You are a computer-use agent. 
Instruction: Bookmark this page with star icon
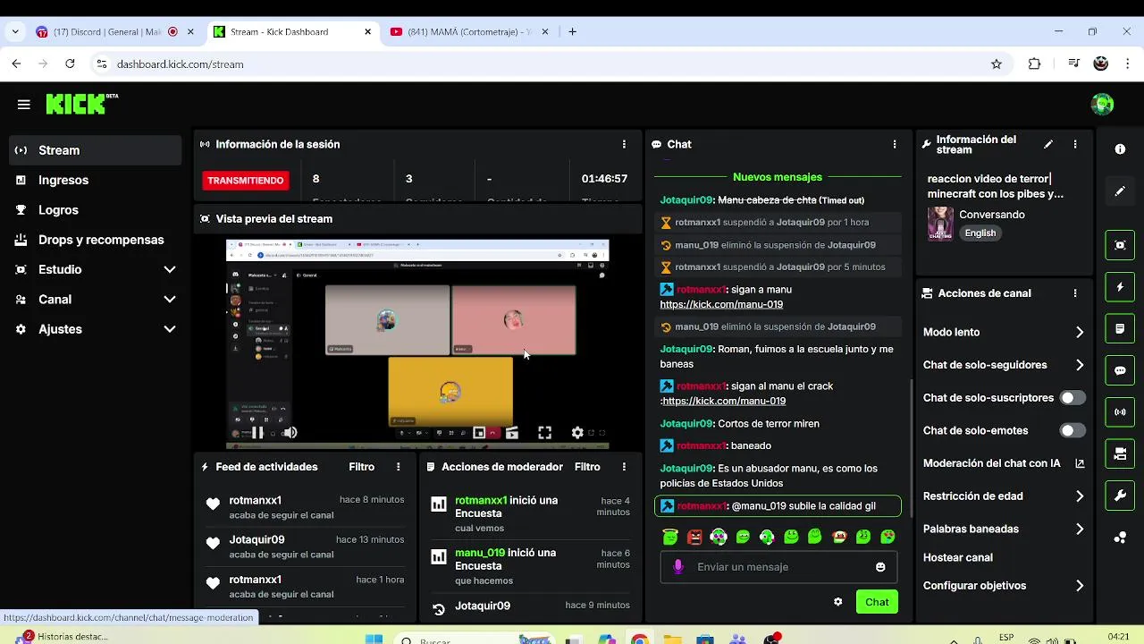pyautogui.click(x=997, y=64)
